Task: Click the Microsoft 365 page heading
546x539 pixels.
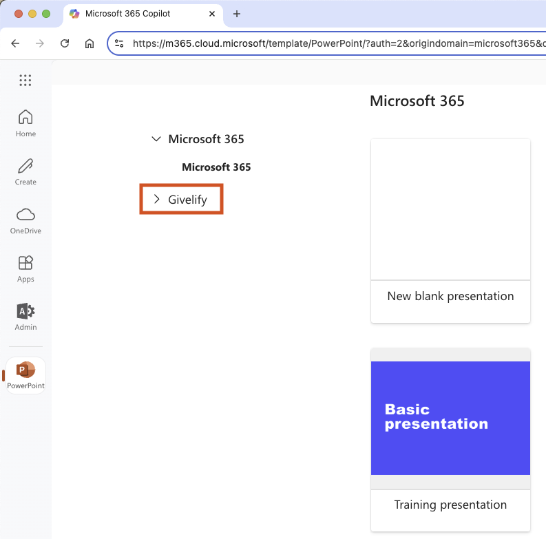Action: click(x=417, y=101)
